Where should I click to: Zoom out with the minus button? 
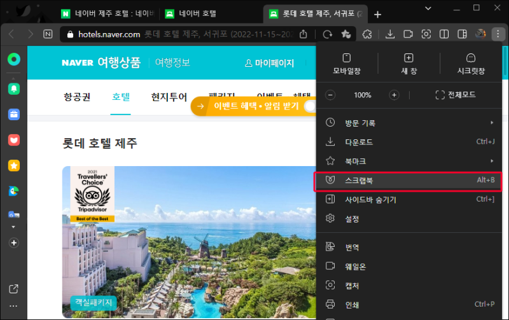[x=330, y=95]
